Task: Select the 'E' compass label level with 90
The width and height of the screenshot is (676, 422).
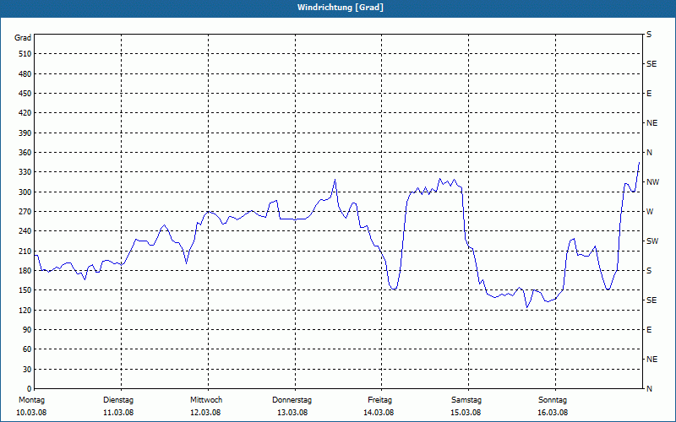Action: click(649, 330)
